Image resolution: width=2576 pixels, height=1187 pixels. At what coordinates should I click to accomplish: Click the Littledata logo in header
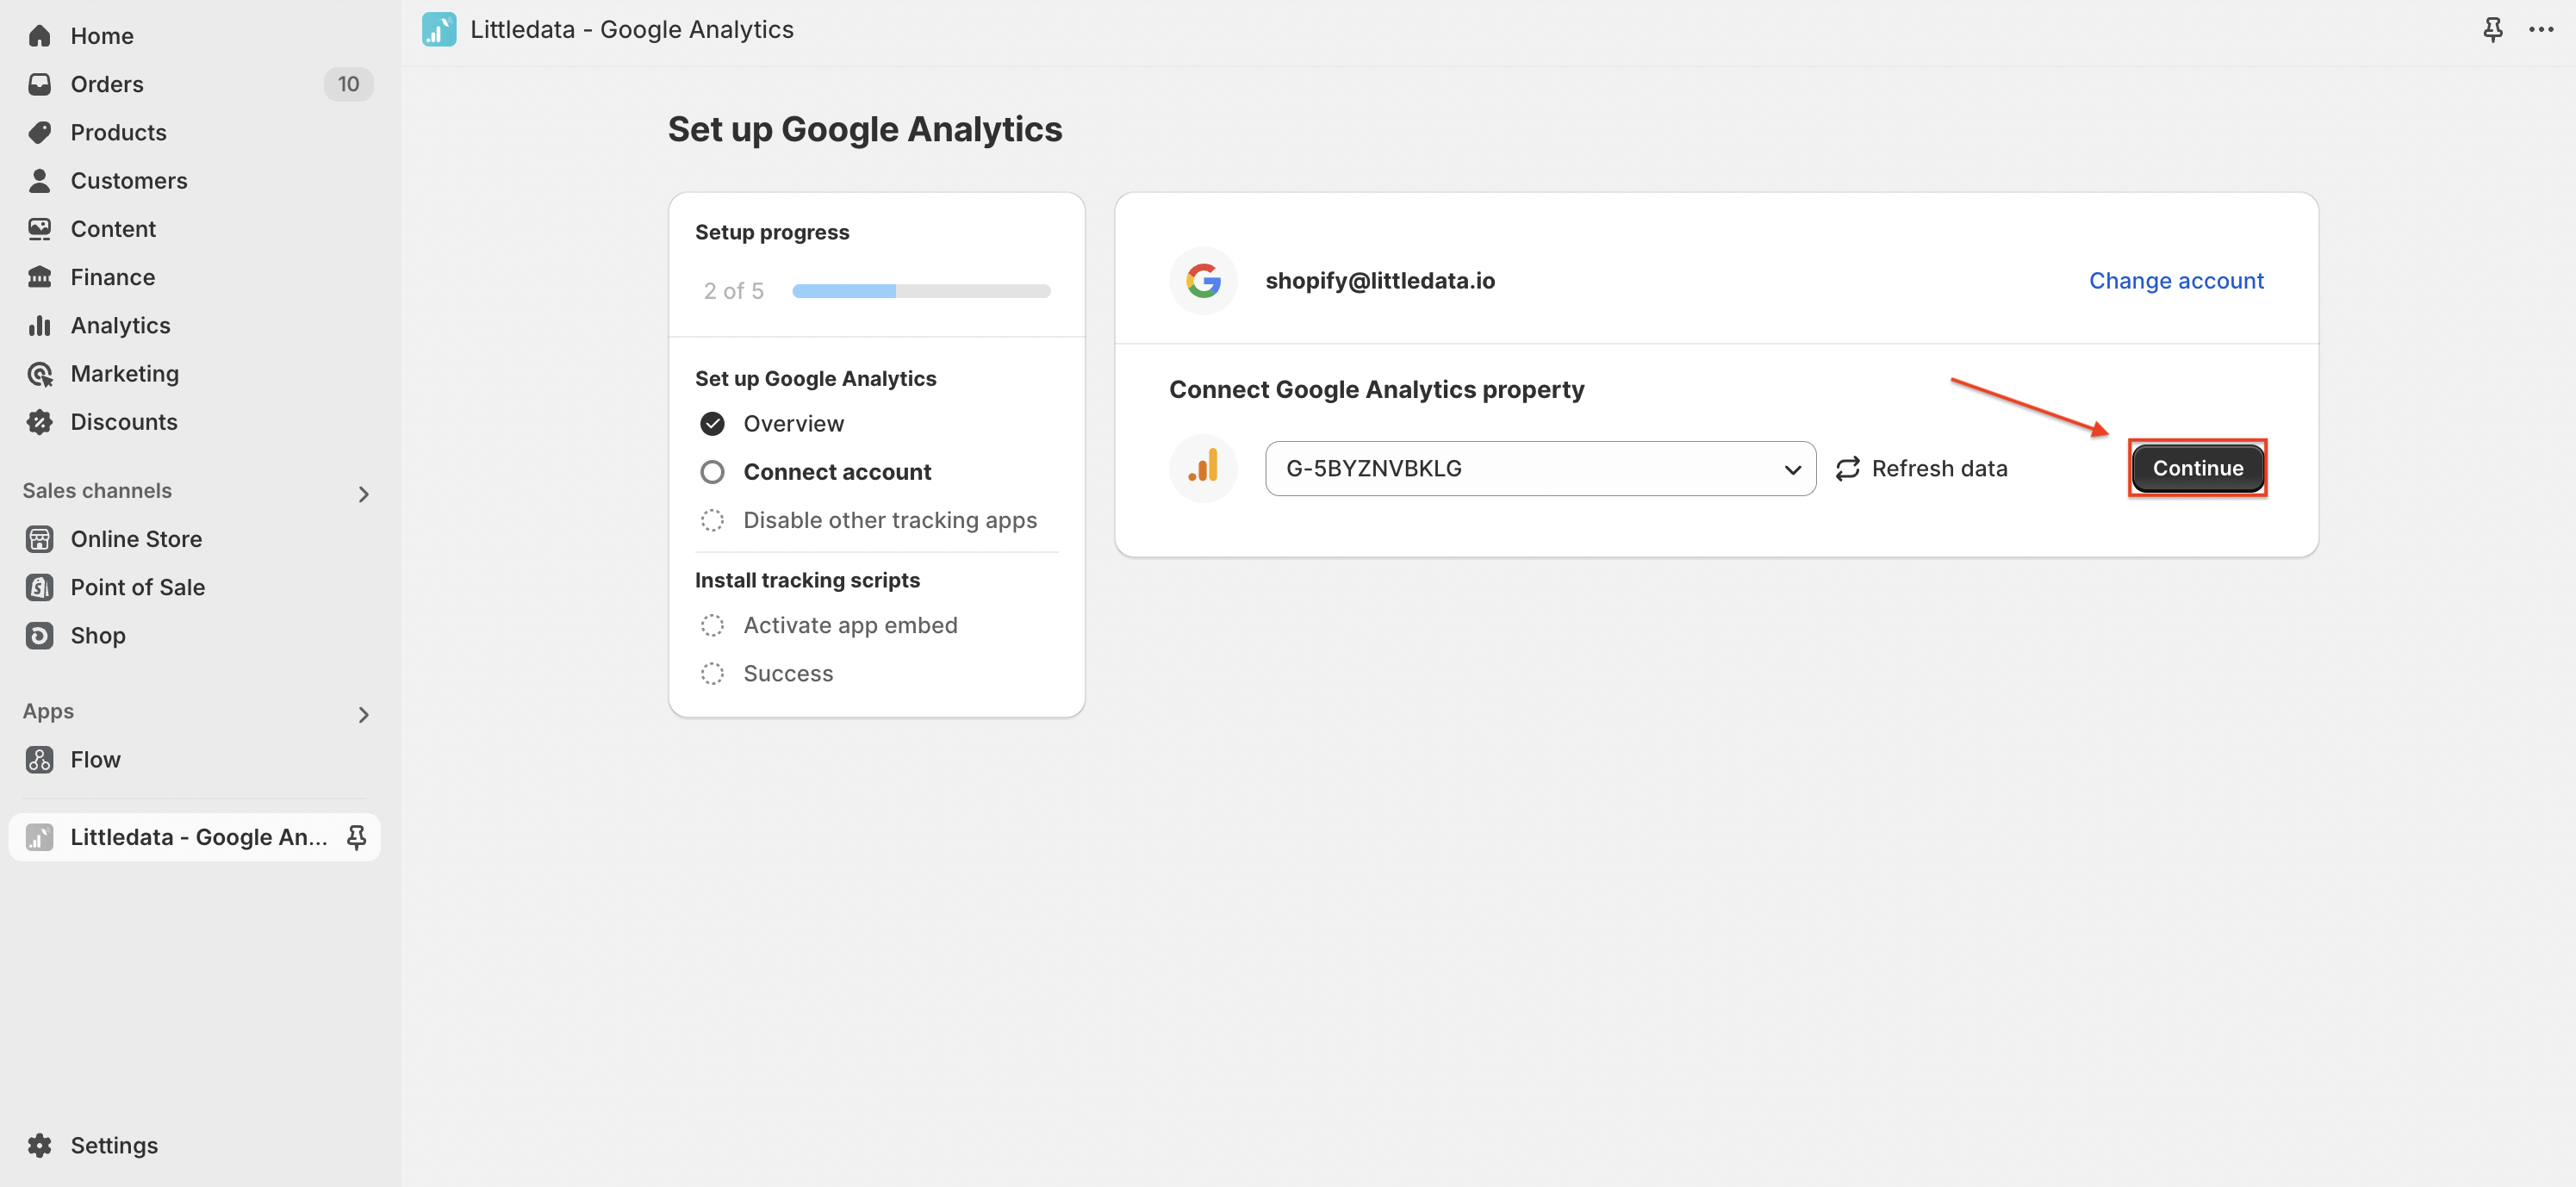click(x=439, y=30)
